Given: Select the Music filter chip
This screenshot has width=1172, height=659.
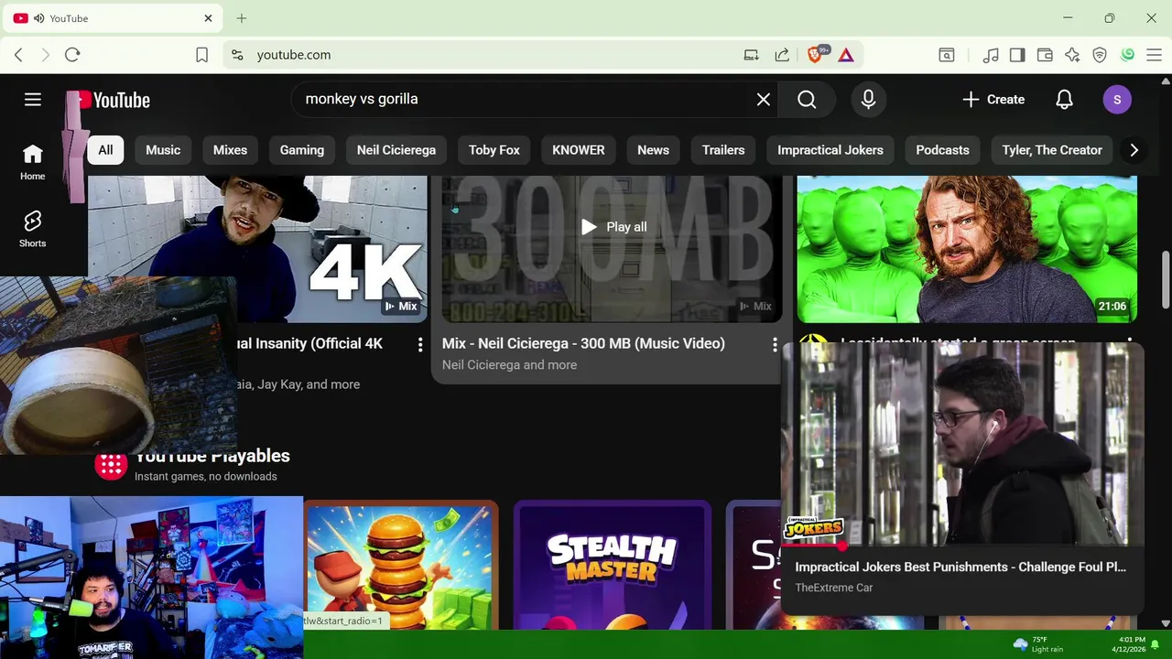Looking at the screenshot, I should click(163, 150).
